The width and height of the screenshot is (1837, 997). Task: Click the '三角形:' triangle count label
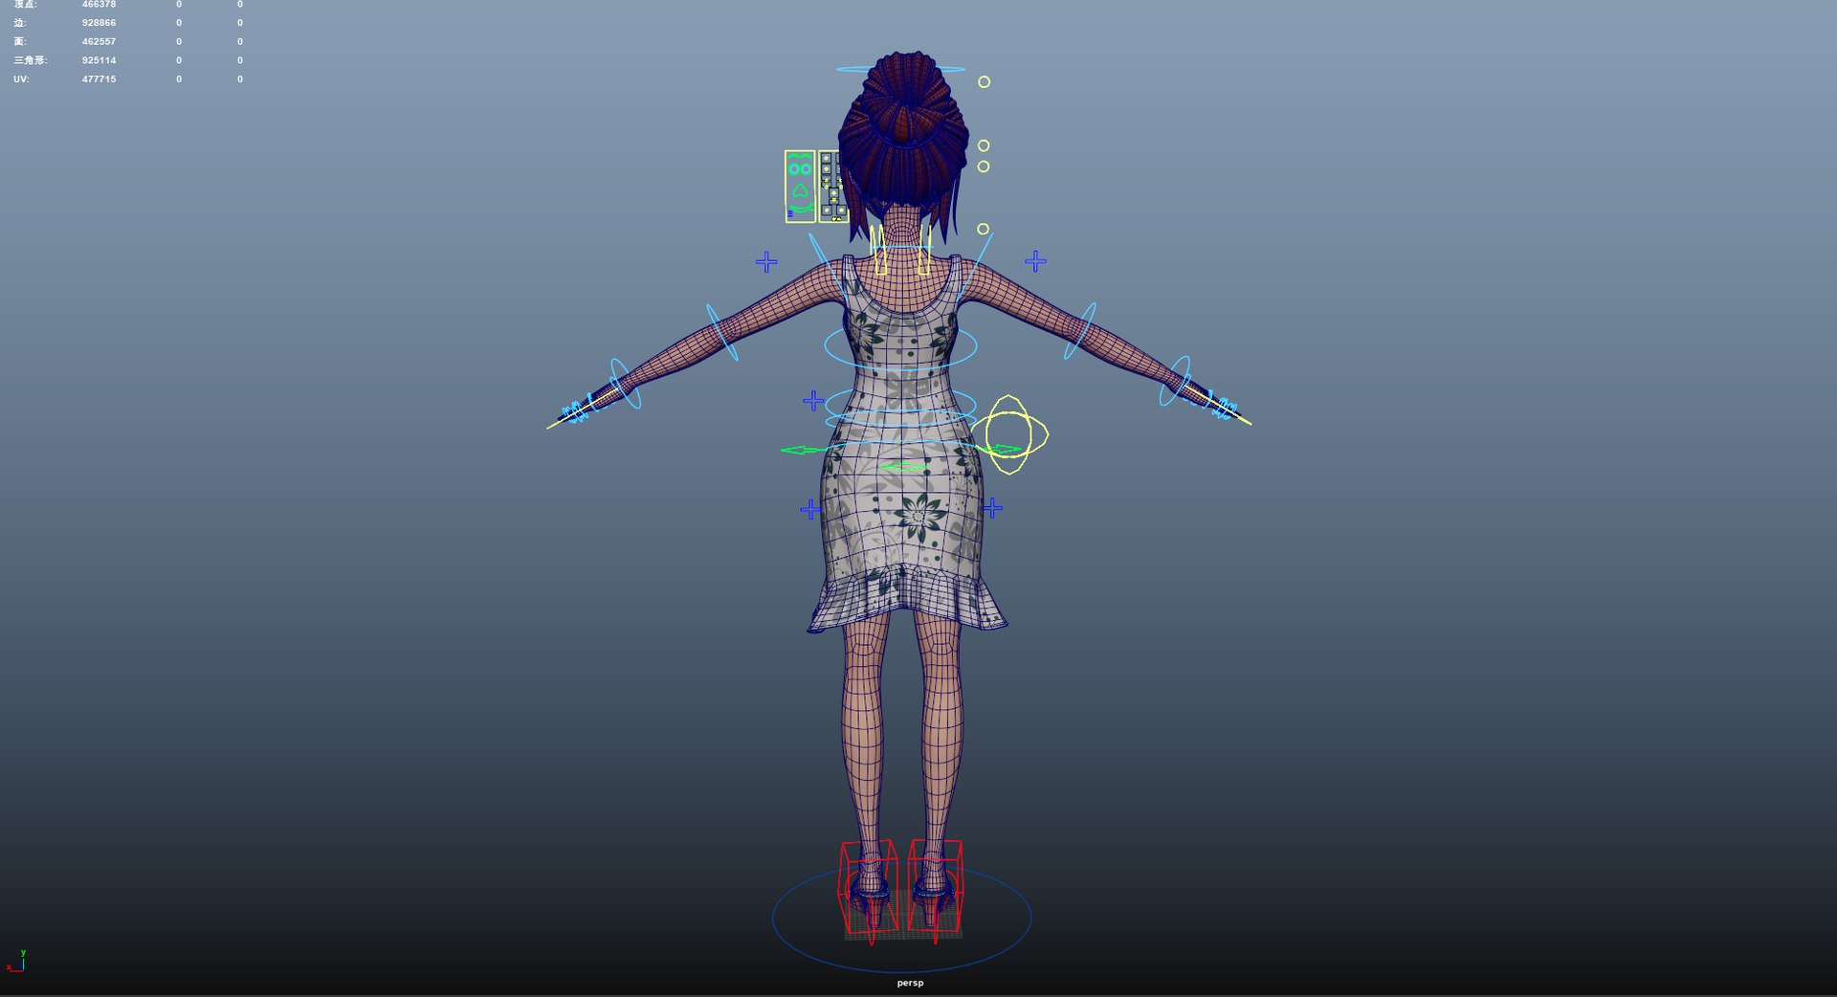[x=30, y=60]
